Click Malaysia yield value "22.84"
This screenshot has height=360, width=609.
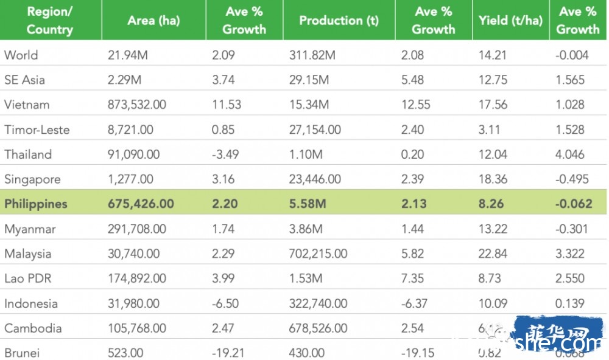[493, 254]
